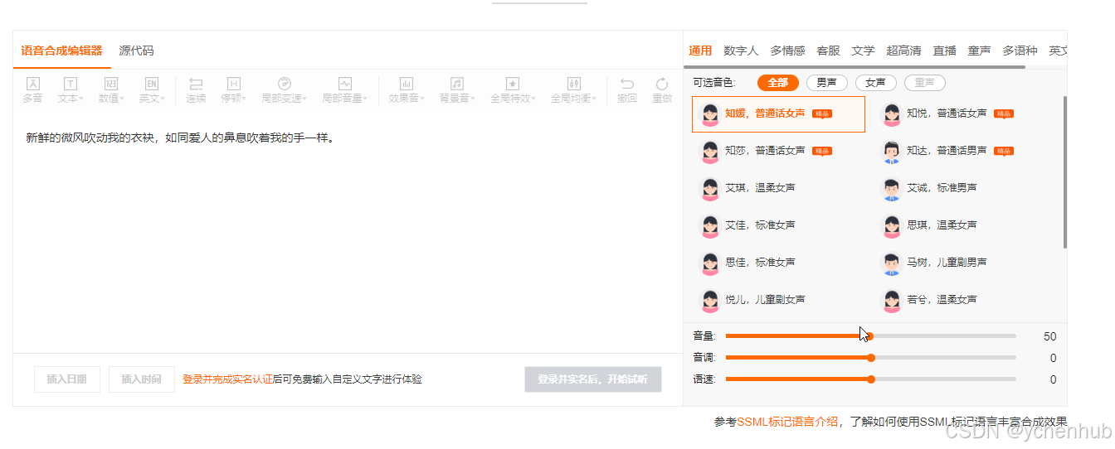Image resolution: width=1115 pixels, height=449 pixels.
Task: Switch to the 语音合成编辑器 tab
Action: point(61,51)
